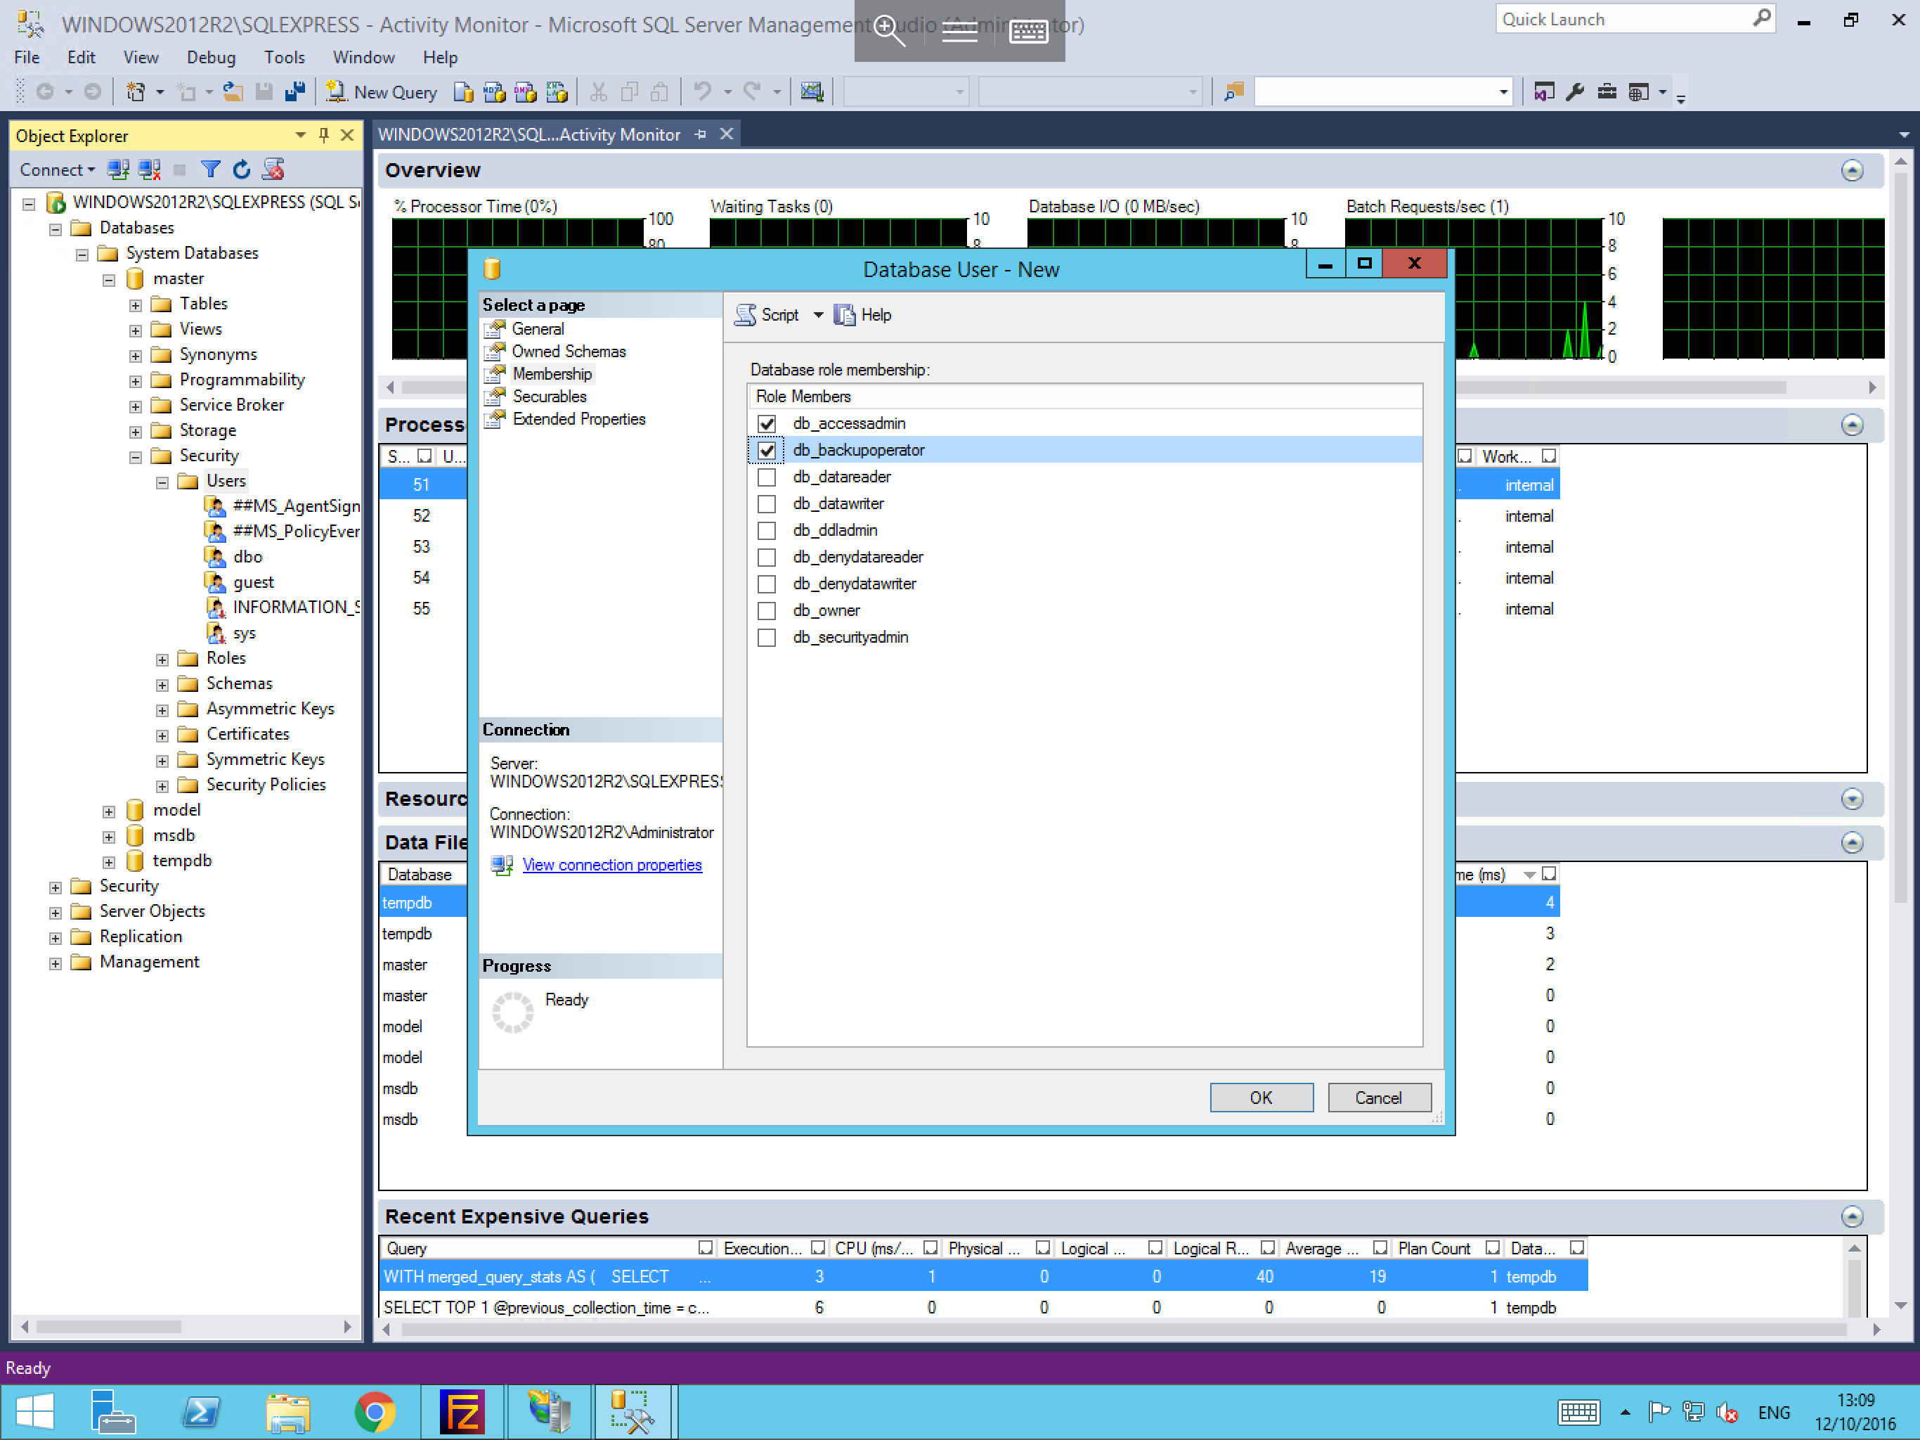
Task: Click the Quick Launch input field
Action: point(1623,19)
